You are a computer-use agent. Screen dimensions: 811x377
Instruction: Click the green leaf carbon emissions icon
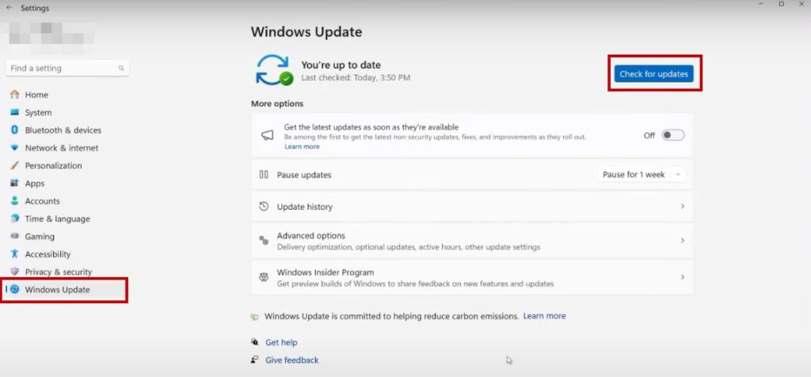pyautogui.click(x=254, y=317)
